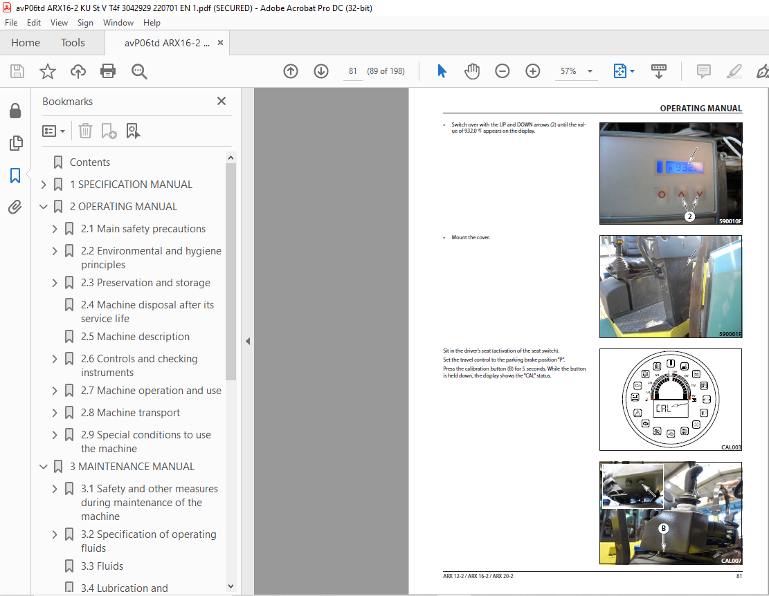769x596 pixels.
Task: Delete selected bookmark trash icon
Action: click(85, 131)
